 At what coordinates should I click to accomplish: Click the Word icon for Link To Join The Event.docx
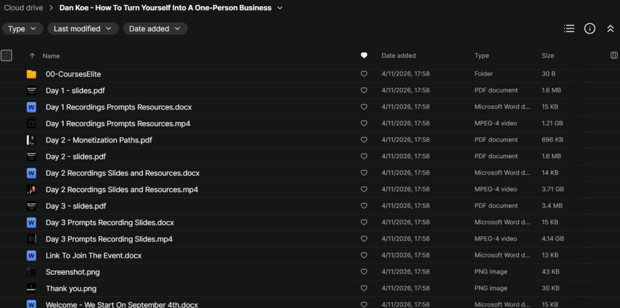click(x=31, y=255)
